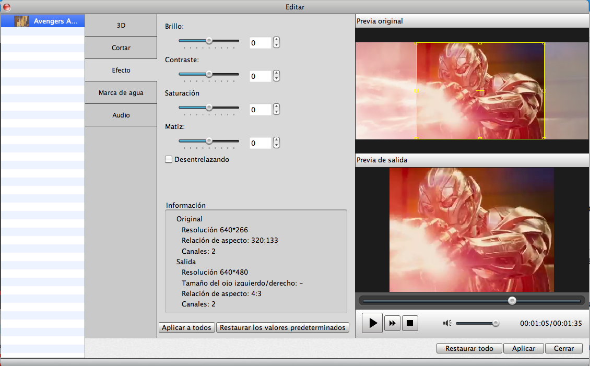
Task: Switch to the Cortar tab
Action: pos(121,48)
